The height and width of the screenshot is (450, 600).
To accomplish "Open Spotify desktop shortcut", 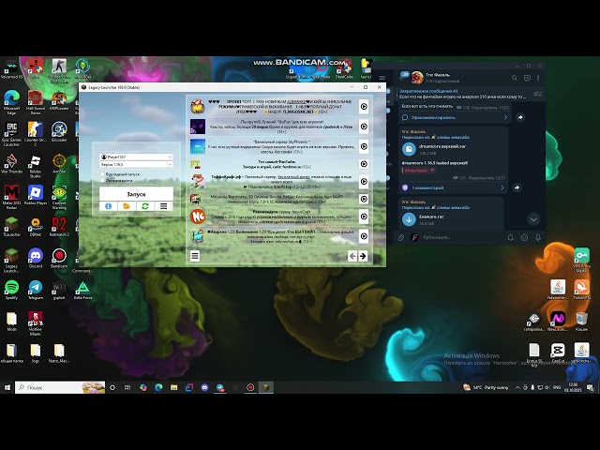I will coord(11,290).
